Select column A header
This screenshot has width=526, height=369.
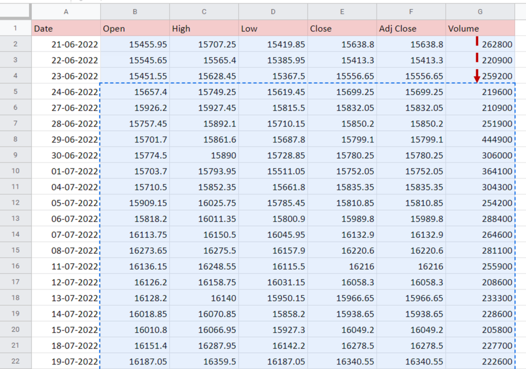click(66, 12)
